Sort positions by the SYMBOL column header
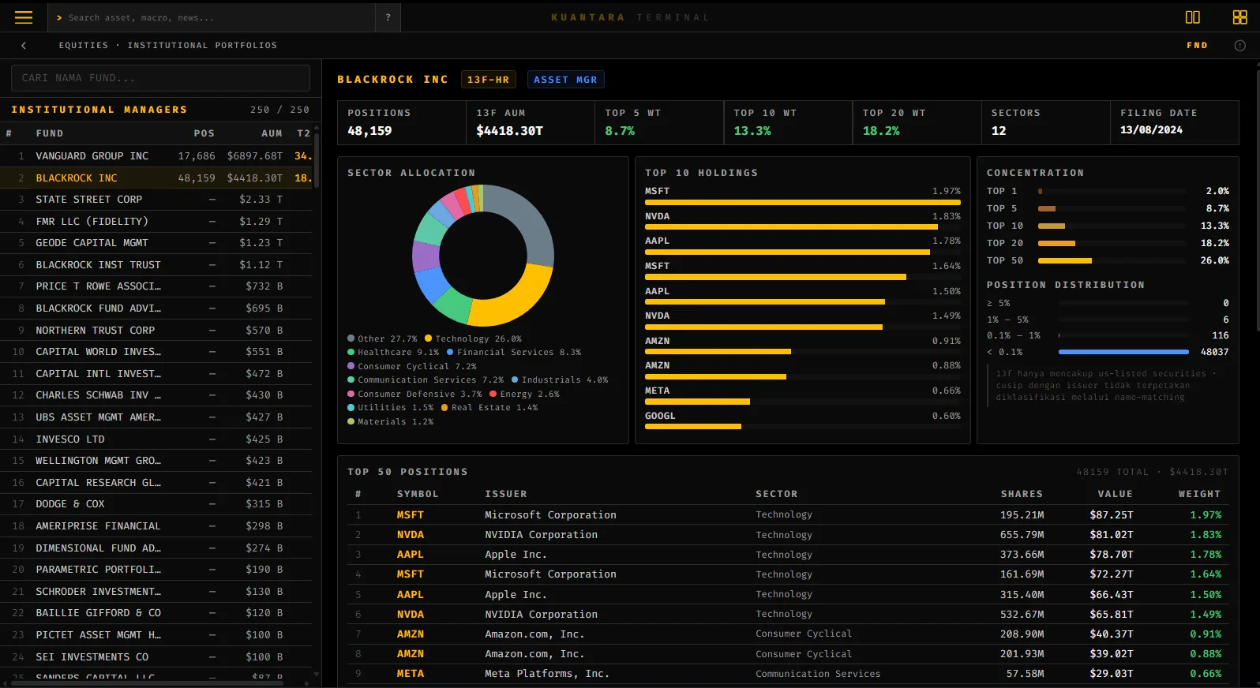Screen dimensions: 1260x688 418,494
